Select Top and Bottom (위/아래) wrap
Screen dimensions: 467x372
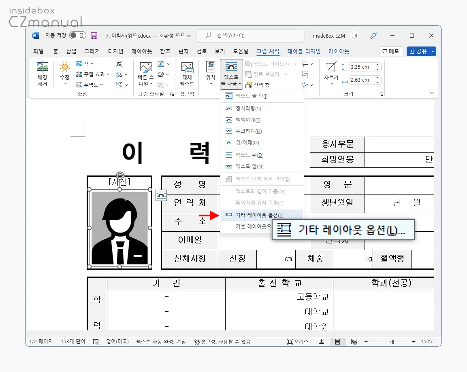[262, 142]
